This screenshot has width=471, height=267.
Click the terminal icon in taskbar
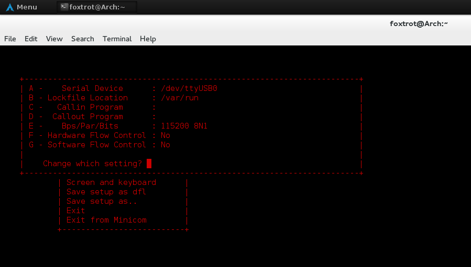tap(64, 7)
